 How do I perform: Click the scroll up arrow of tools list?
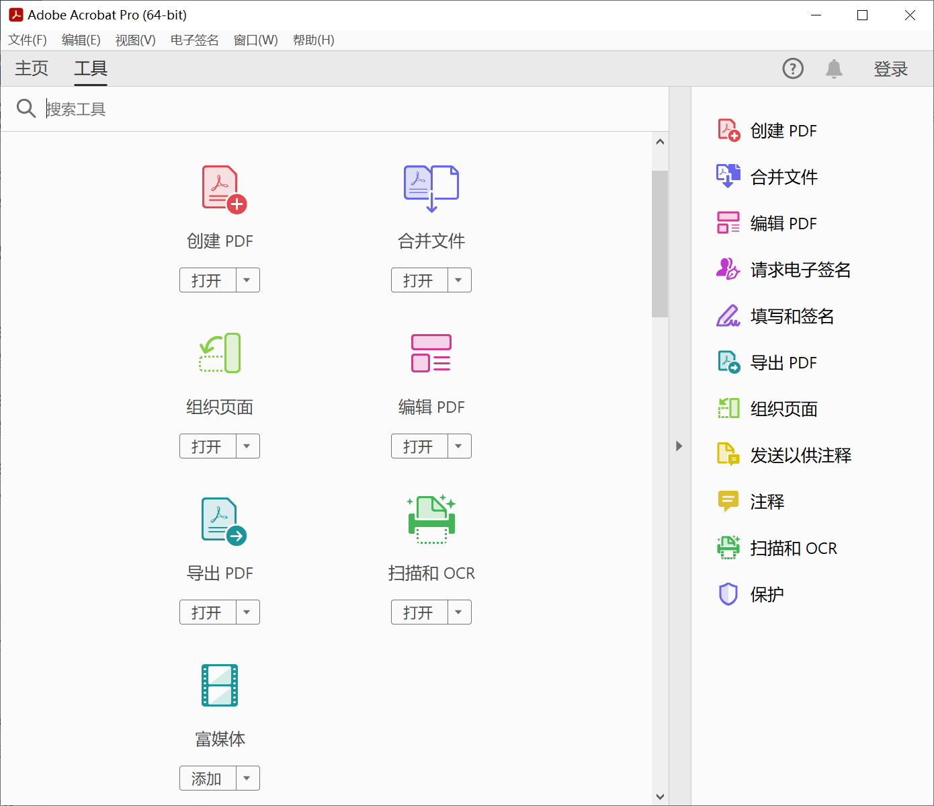point(660,141)
